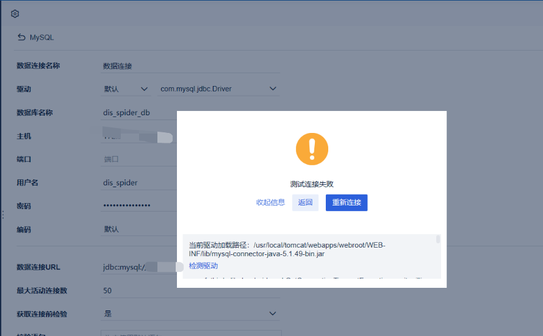
Task: Open the 获取连接前检验 dropdown
Action: [x=190, y=314]
